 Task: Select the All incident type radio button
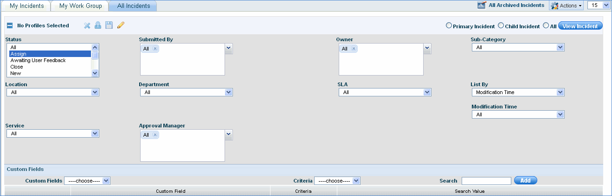click(x=546, y=26)
